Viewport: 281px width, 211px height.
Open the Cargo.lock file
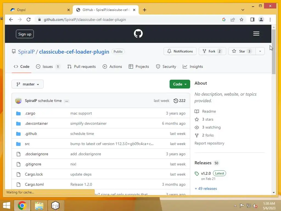[34, 174]
